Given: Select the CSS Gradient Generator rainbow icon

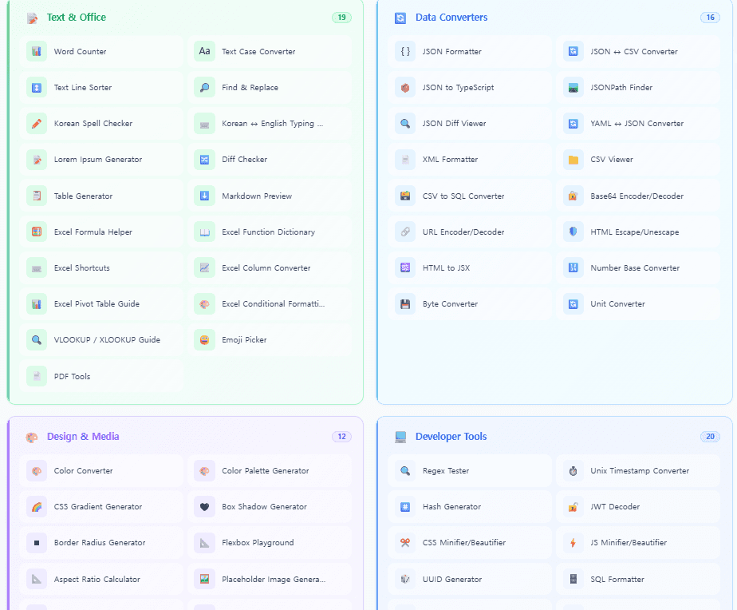Looking at the screenshot, I should 37,507.
